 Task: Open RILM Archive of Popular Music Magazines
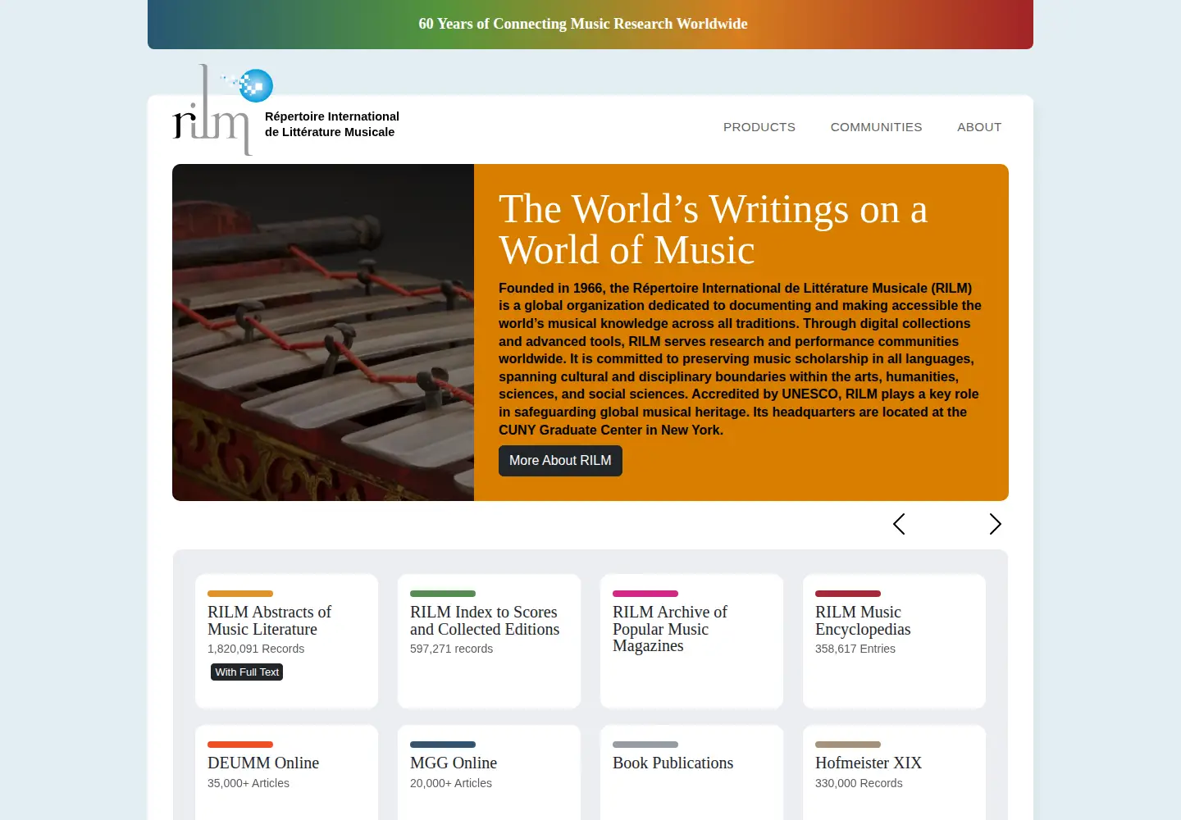[692, 641]
